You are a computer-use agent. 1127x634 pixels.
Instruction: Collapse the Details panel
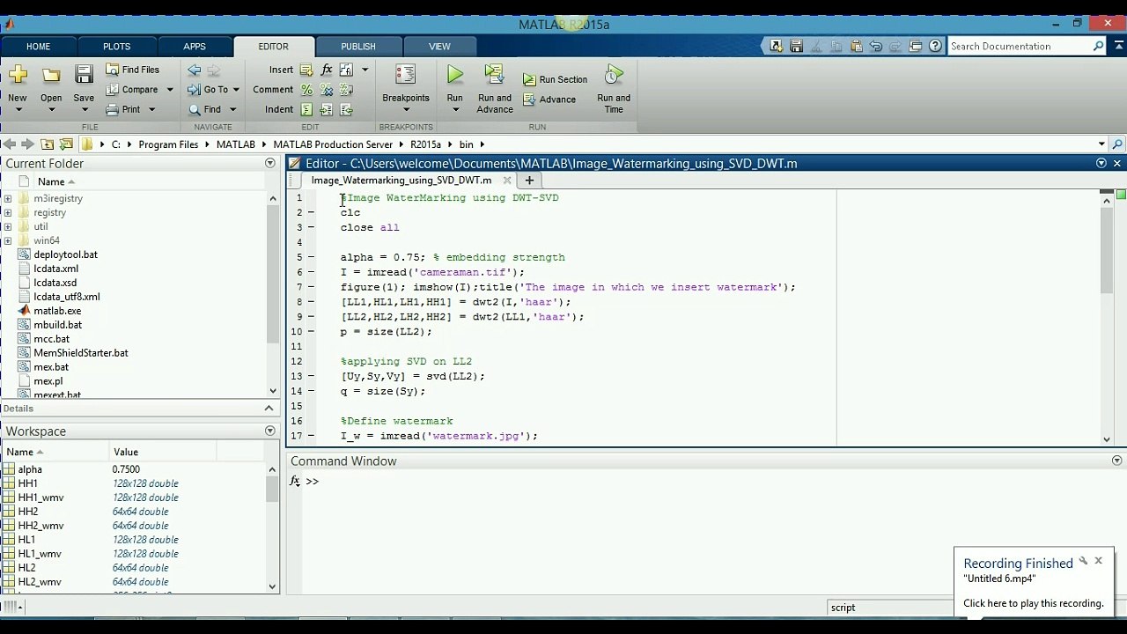(269, 409)
